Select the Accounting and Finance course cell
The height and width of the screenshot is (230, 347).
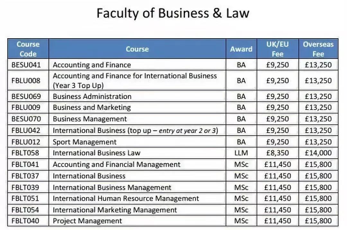coord(92,65)
